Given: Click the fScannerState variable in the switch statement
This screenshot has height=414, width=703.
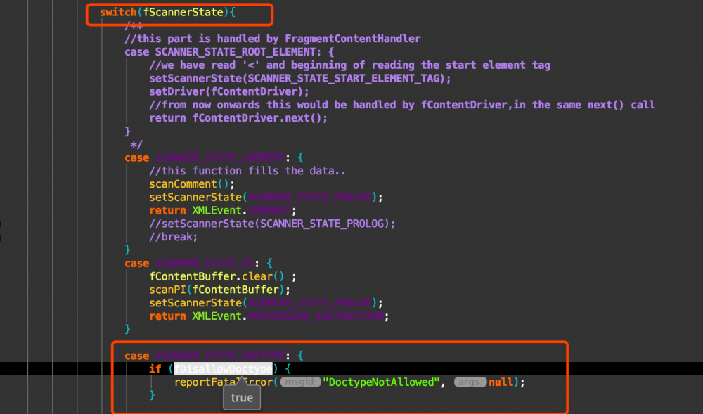Looking at the screenshot, I should pyautogui.click(x=183, y=12).
